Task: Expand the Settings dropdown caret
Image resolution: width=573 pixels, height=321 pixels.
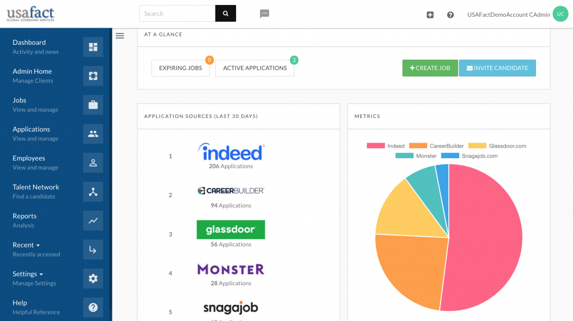Action: 41,274
